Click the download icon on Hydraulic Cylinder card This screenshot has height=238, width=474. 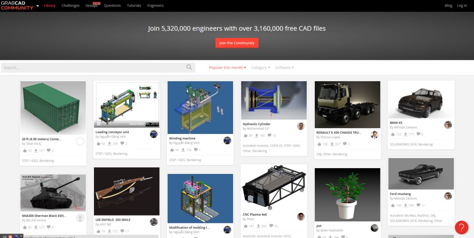[x=257, y=136]
